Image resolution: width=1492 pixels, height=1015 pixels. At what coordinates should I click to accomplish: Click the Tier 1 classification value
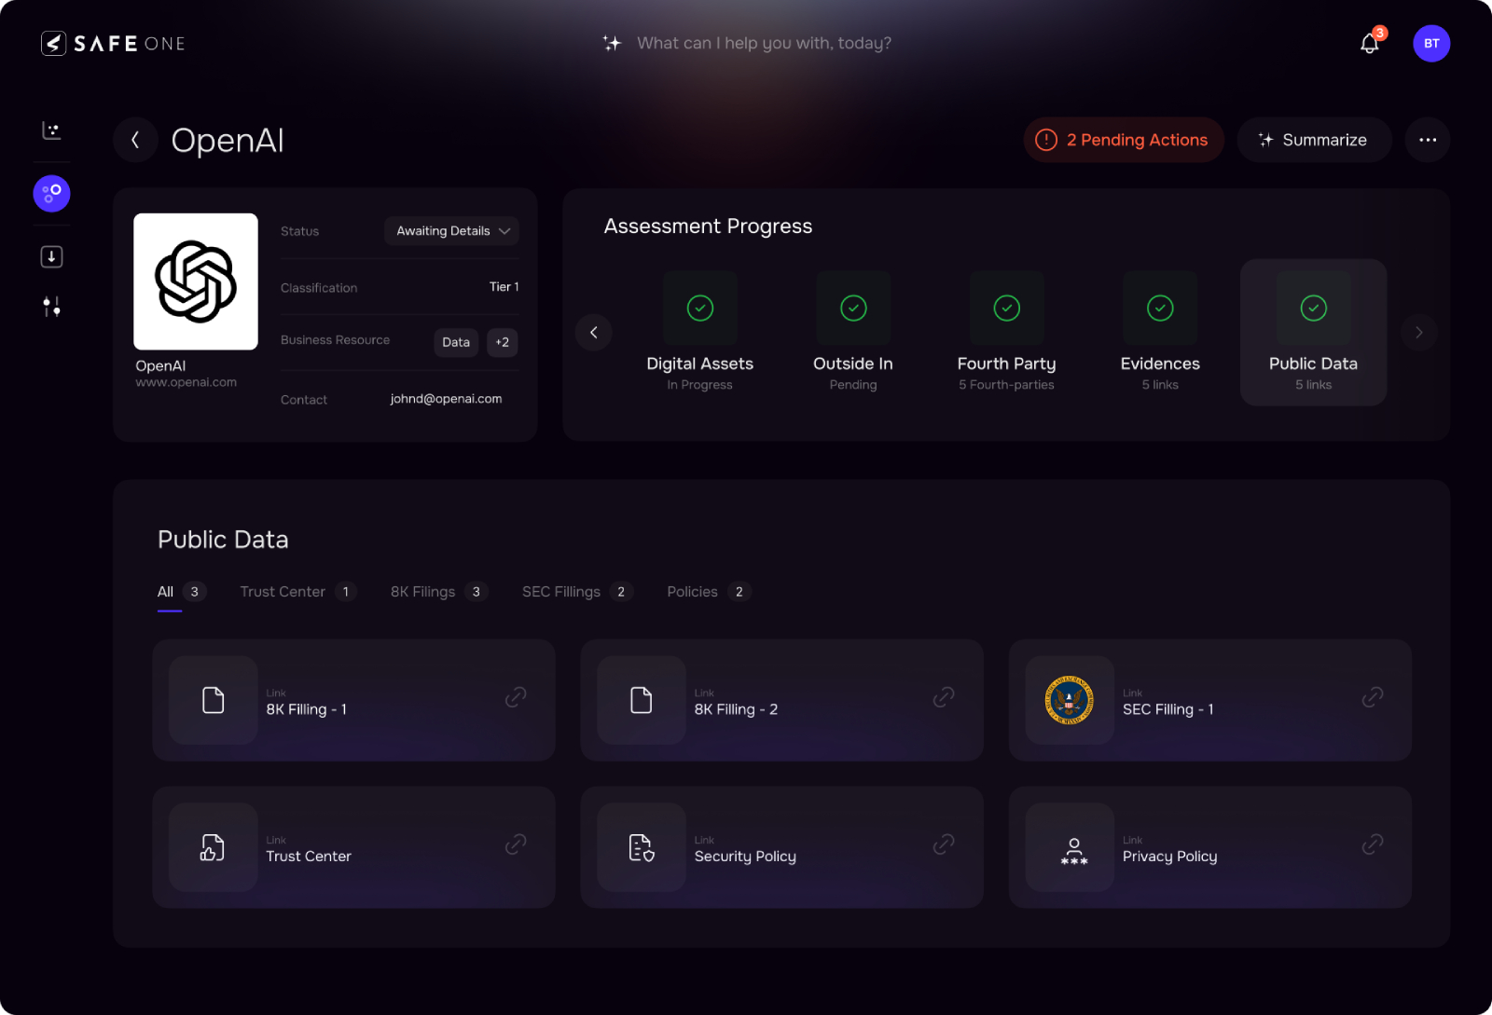(504, 287)
